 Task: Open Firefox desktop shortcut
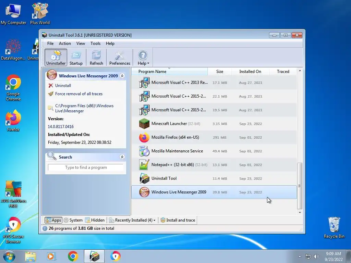pos(13,121)
